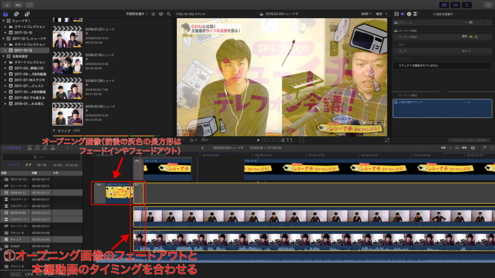This screenshot has height=278, width=495.
Task: Toggle snapping in the timeline
Action: pyautogui.click(x=464, y=148)
